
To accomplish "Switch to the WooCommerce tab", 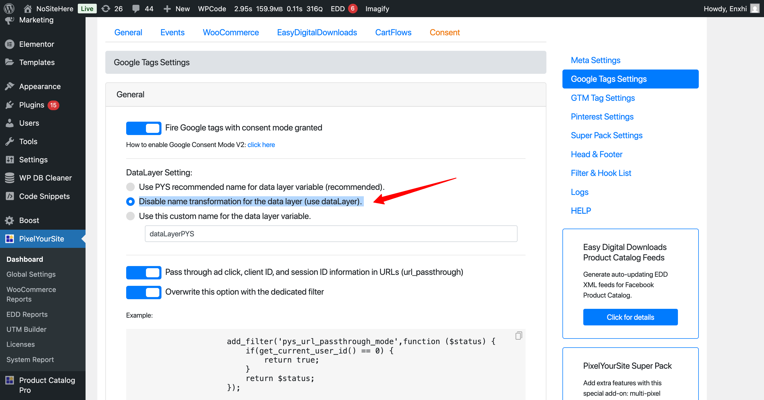I will (x=231, y=32).
